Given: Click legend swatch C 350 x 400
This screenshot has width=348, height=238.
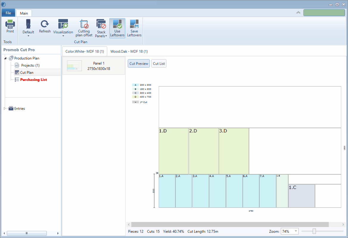Looking at the screenshot, I should pyautogui.click(x=135, y=93).
